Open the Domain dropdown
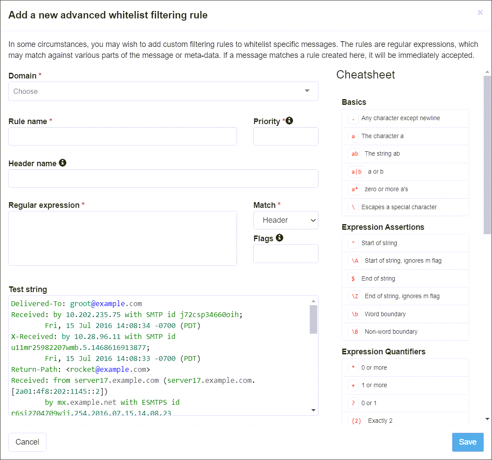492x460 pixels. (x=163, y=91)
